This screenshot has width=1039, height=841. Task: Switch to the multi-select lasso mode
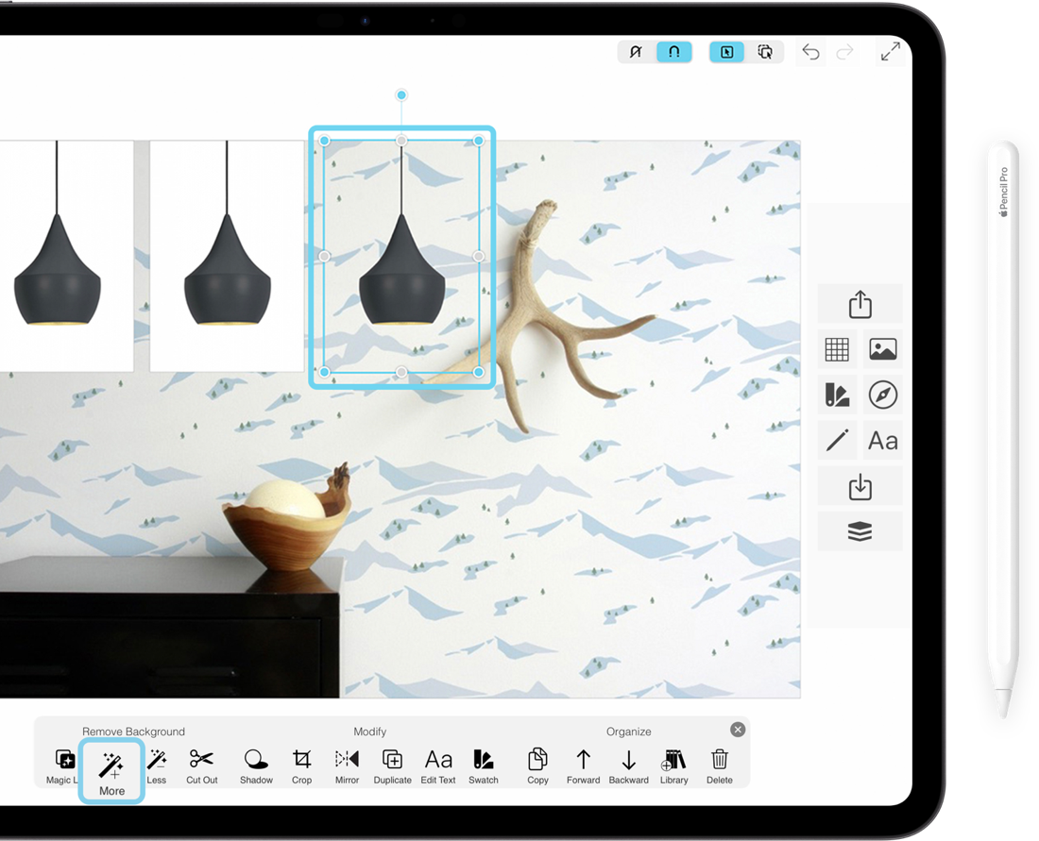767,52
